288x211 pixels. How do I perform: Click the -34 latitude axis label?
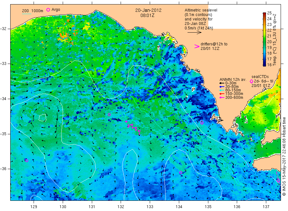click(4, 99)
